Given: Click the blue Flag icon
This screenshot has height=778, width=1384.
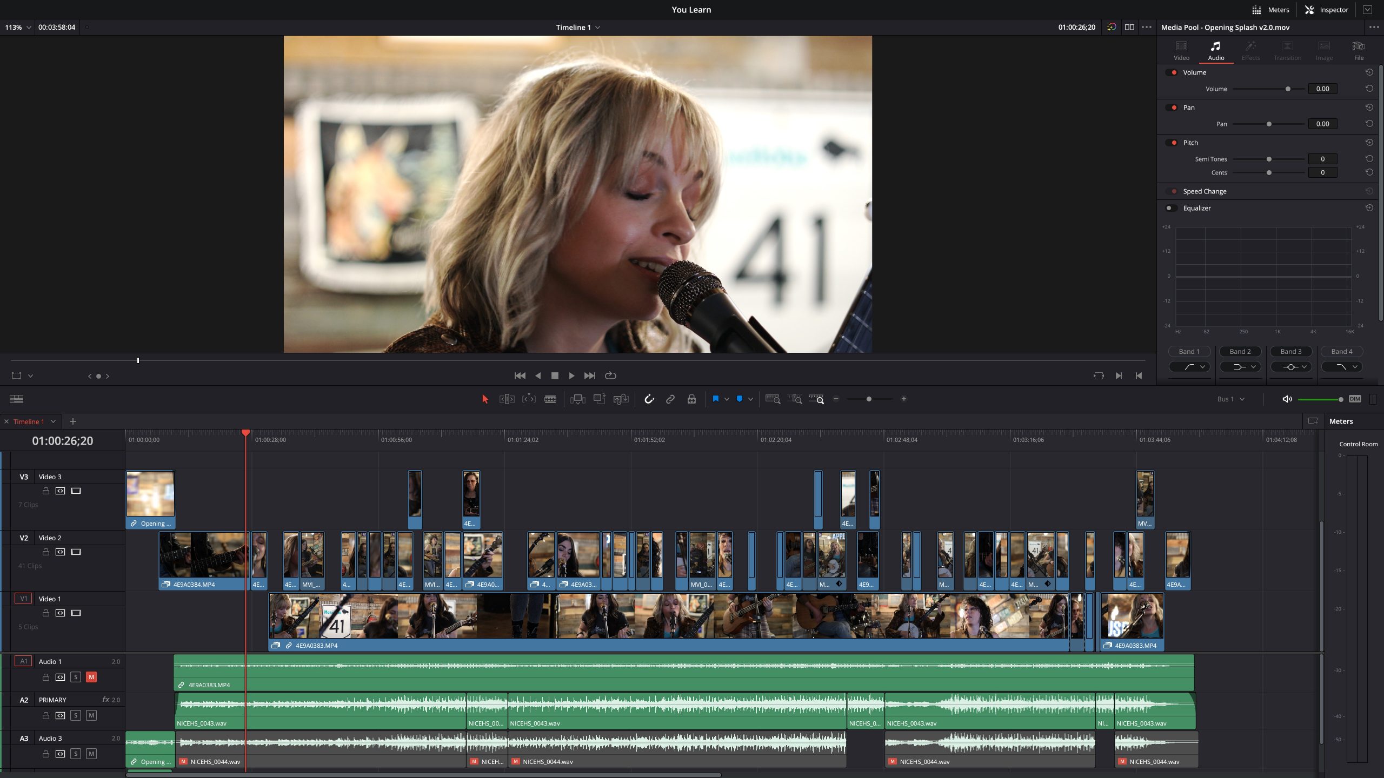Looking at the screenshot, I should click(715, 399).
